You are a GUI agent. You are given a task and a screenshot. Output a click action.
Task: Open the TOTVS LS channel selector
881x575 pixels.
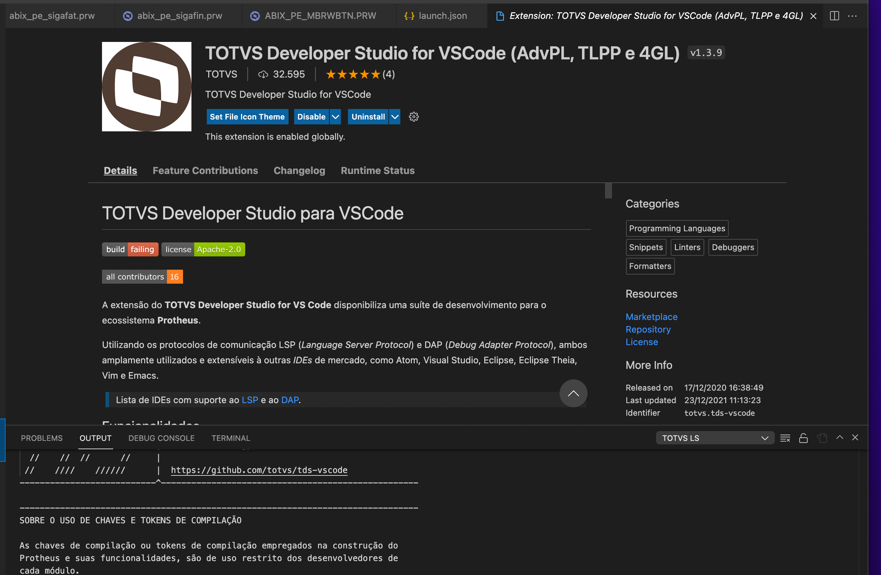[x=714, y=438]
